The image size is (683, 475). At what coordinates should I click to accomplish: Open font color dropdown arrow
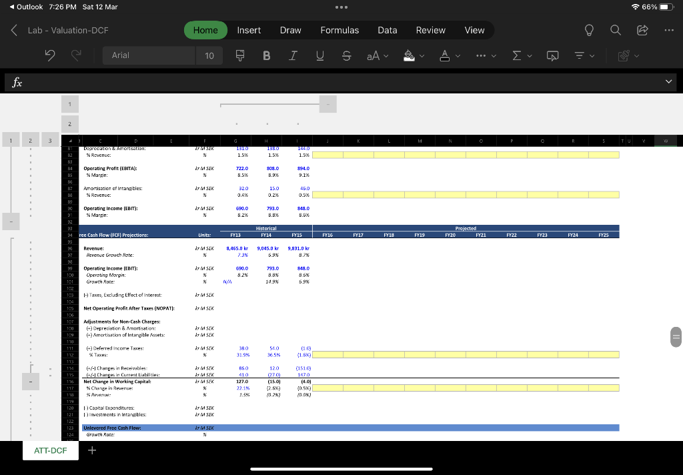pos(458,56)
